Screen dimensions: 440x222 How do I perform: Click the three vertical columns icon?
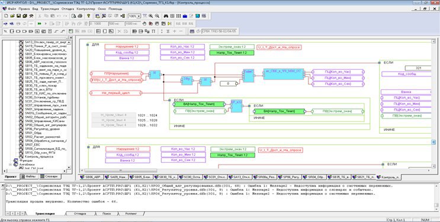coord(178,16)
